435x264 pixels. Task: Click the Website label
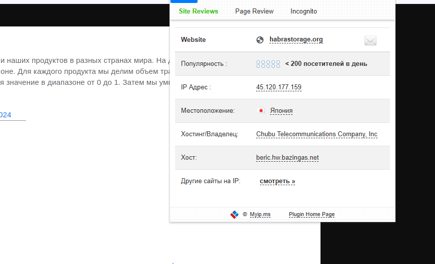[193, 39]
